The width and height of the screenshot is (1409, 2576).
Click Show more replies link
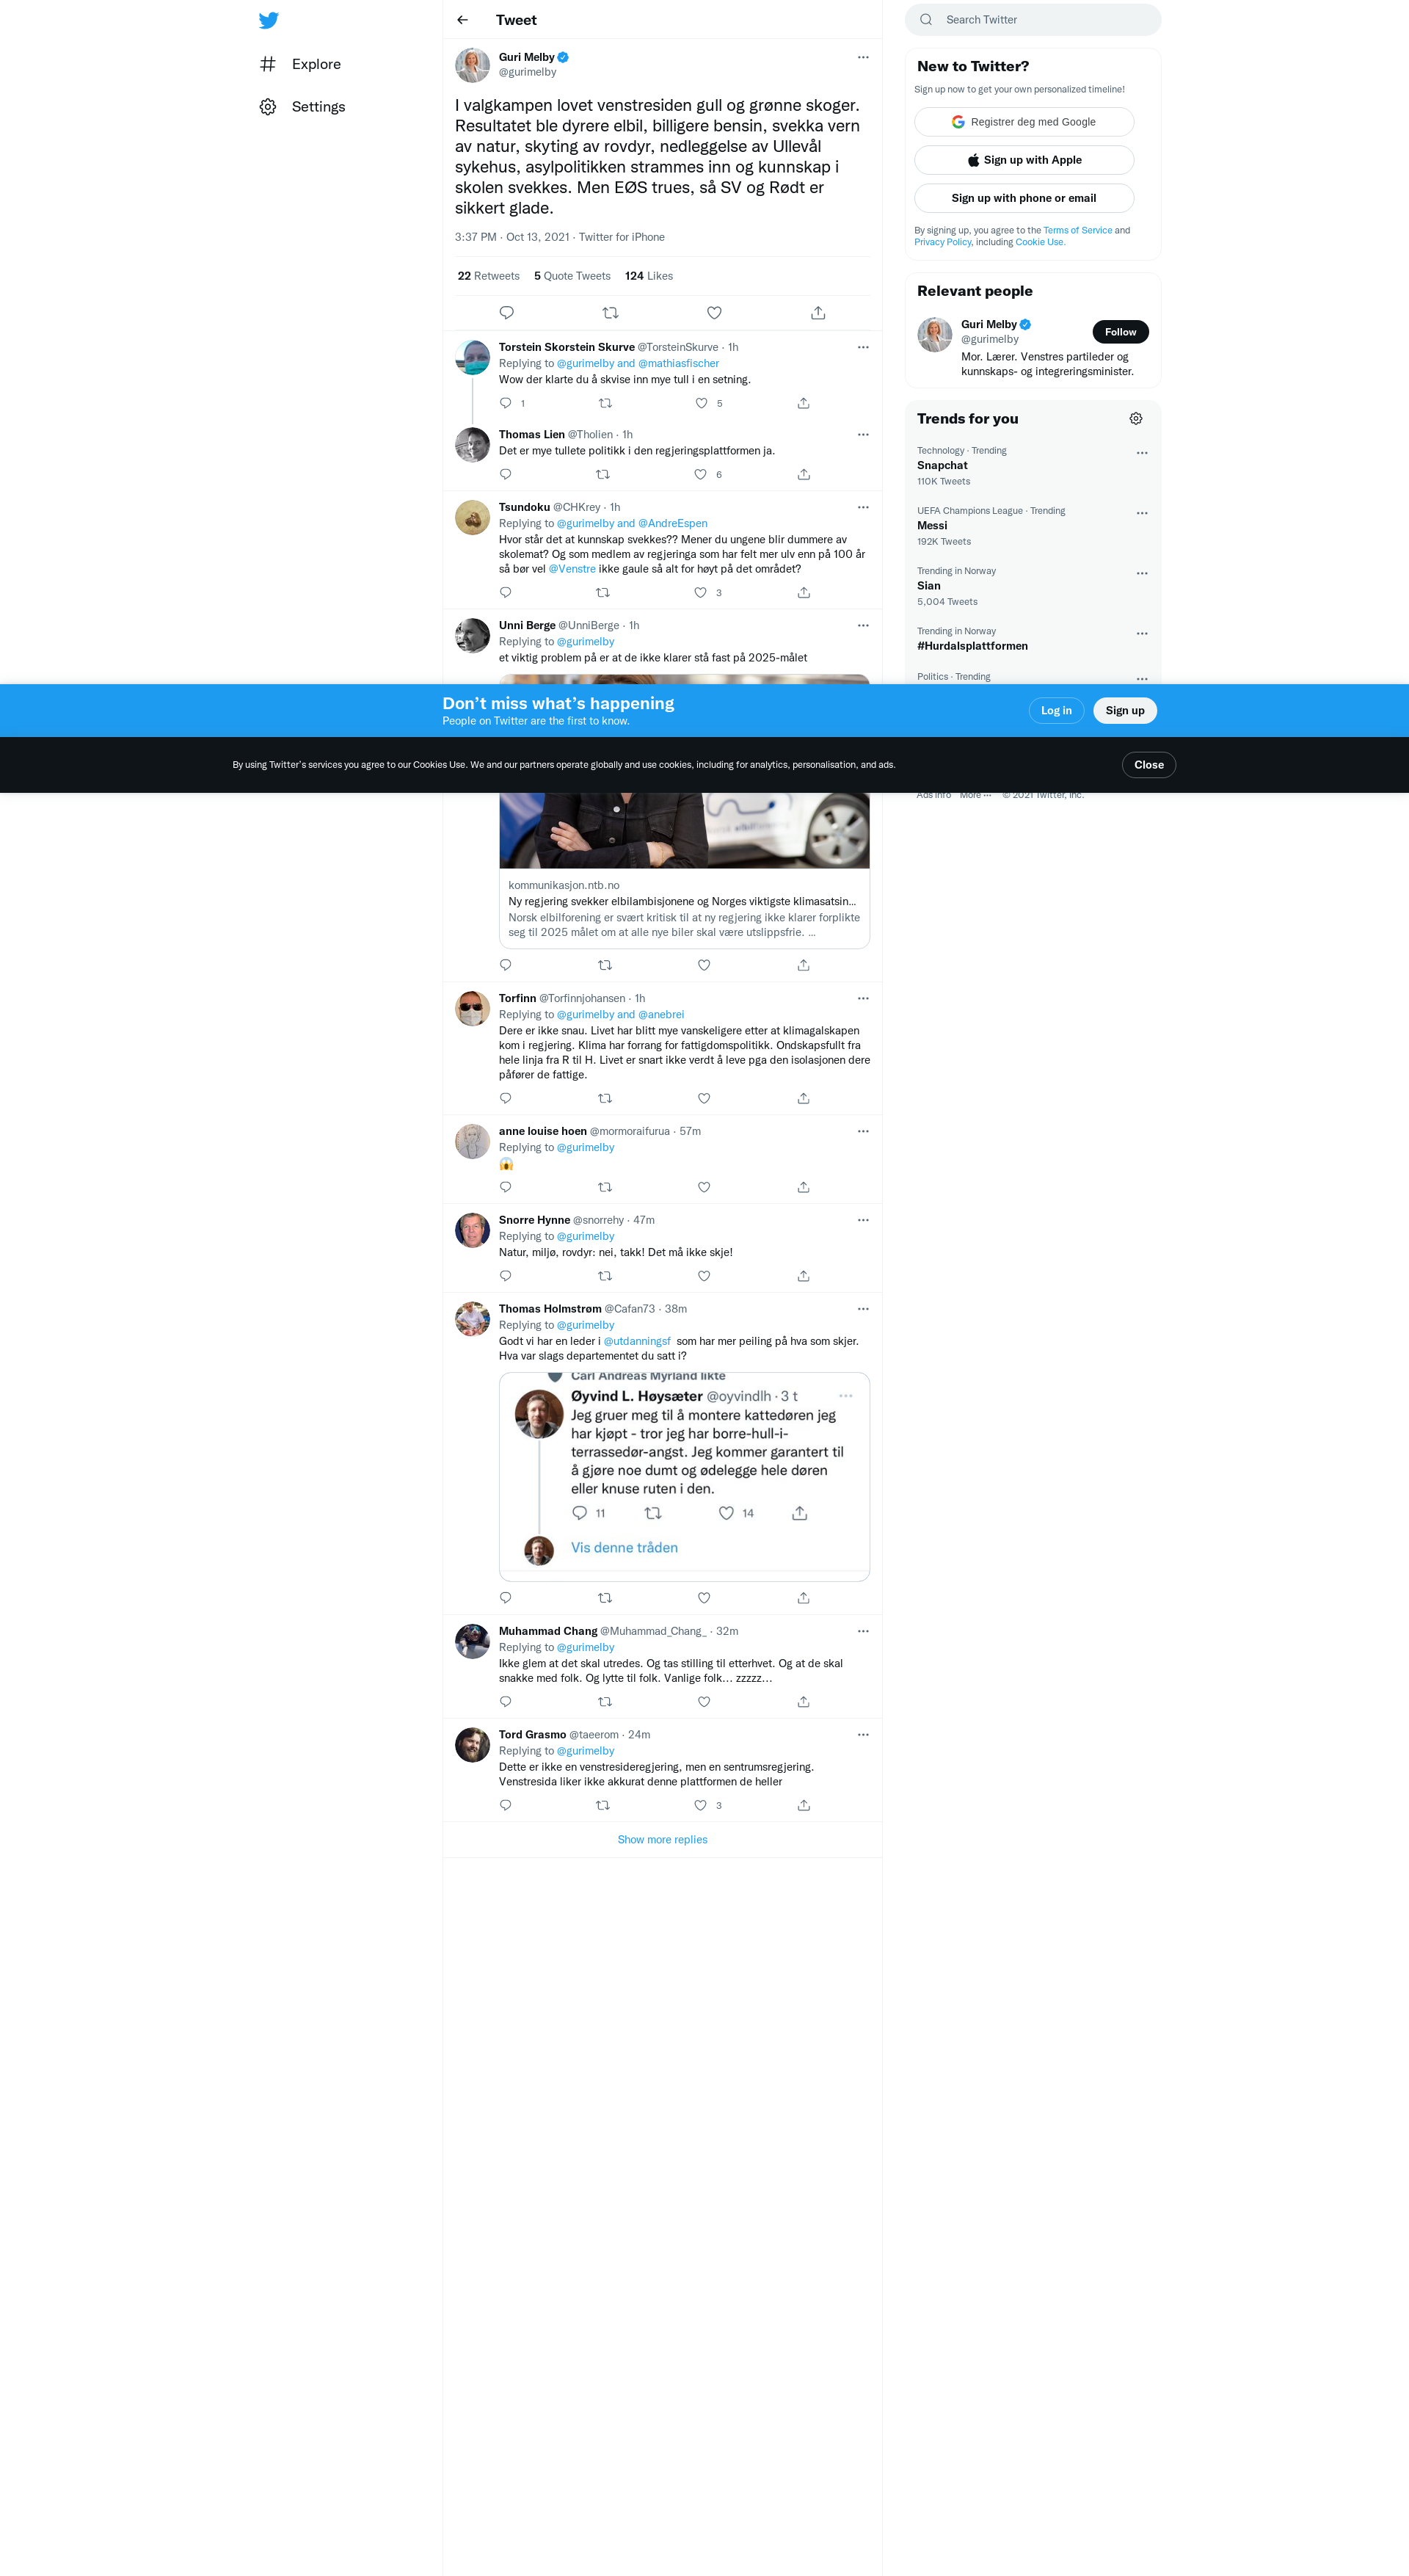pyautogui.click(x=662, y=1839)
